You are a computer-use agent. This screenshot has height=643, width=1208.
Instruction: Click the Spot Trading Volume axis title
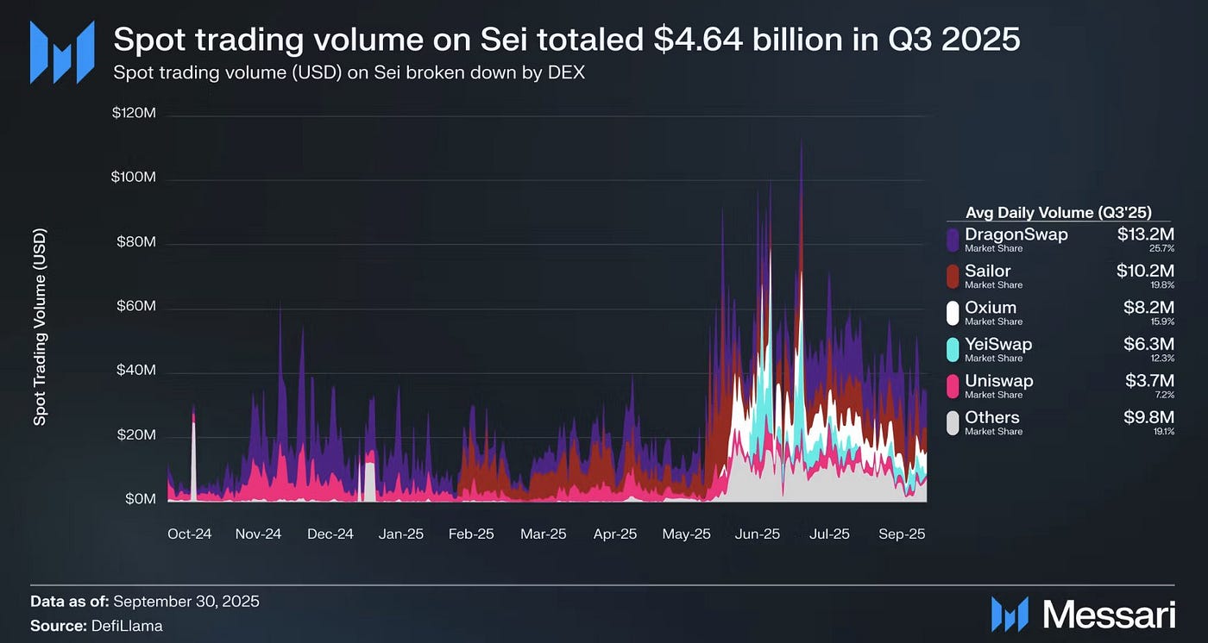tap(40, 328)
